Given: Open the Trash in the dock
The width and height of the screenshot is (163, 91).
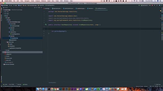Looking at the screenshot, I should pos(126,89).
